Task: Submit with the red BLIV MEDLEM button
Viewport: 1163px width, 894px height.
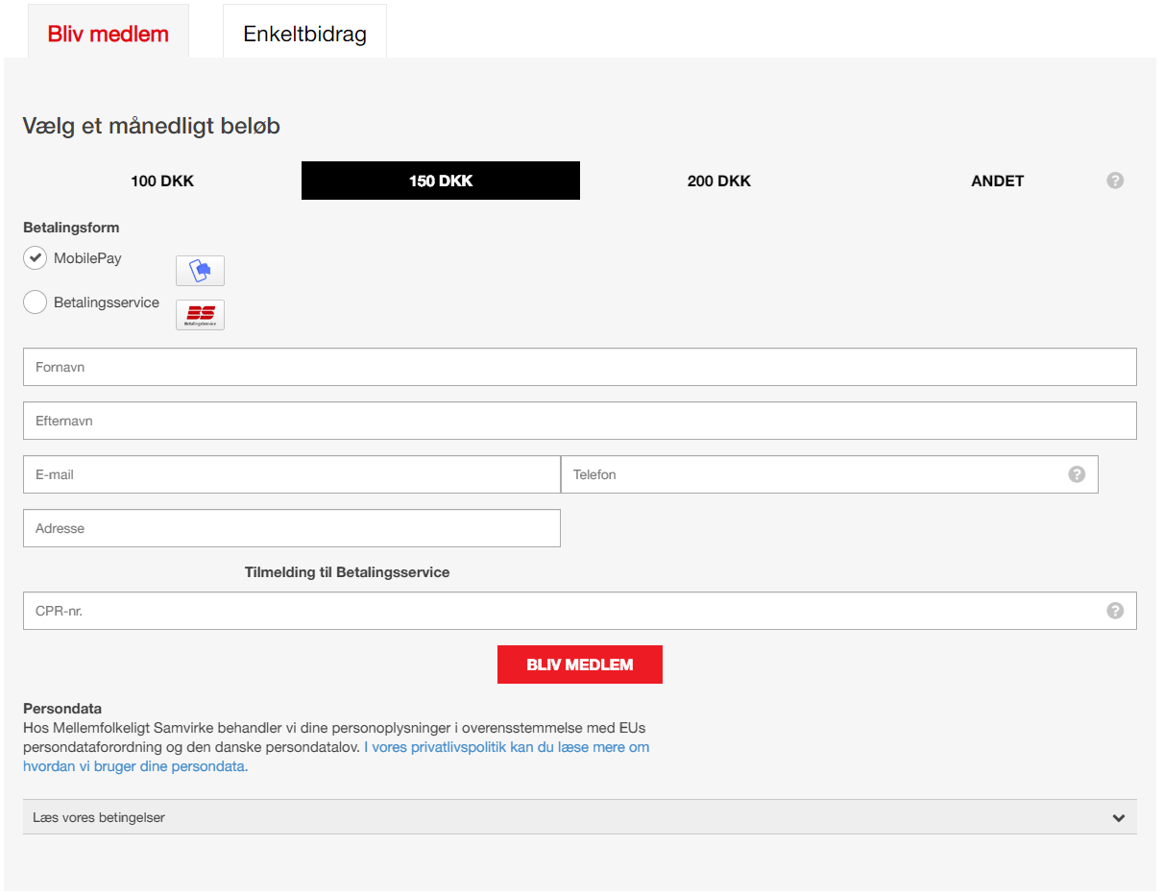Action: 580,664
